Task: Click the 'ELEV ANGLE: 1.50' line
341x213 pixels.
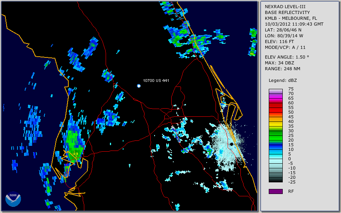Action: 287,57
